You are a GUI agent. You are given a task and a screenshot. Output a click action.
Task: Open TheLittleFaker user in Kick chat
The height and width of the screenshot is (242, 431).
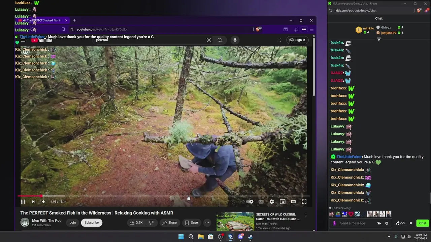tap(349, 157)
